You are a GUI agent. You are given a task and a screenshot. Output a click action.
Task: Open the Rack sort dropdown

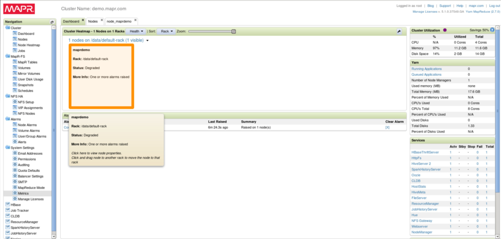pos(166,31)
